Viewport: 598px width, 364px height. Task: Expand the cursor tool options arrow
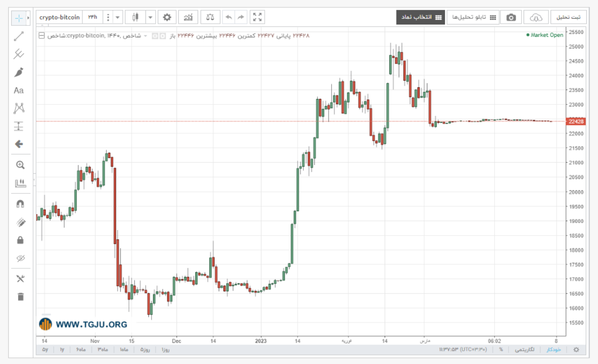tap(28, 18)
